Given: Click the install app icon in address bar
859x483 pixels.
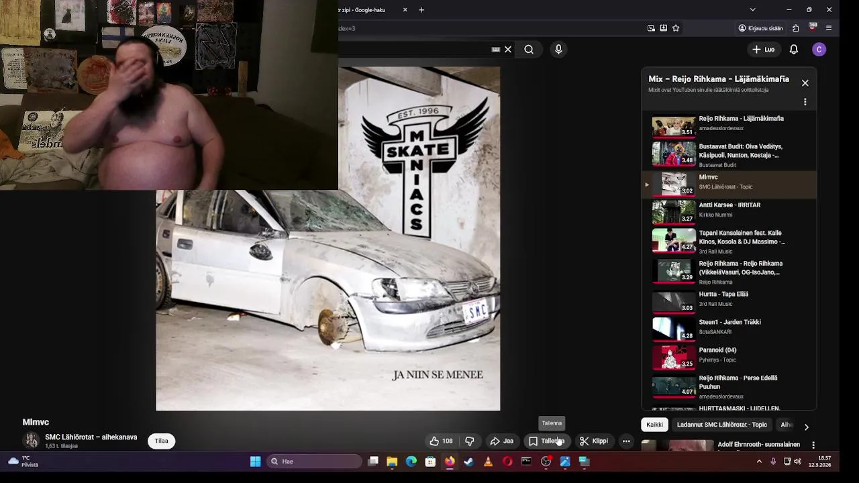Looking at the screenshot, I should tap(663, 28).
